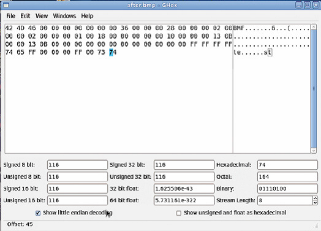This screenshot has width=321, height=231.
Task: Click the scrollbar up arrow
Action: [x=314, y=27]
